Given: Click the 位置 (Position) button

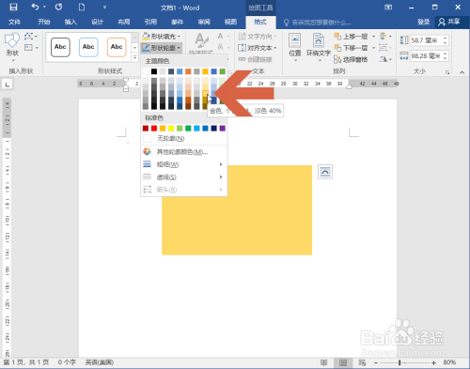Looking at the screenshot, I should pos(295,47).
